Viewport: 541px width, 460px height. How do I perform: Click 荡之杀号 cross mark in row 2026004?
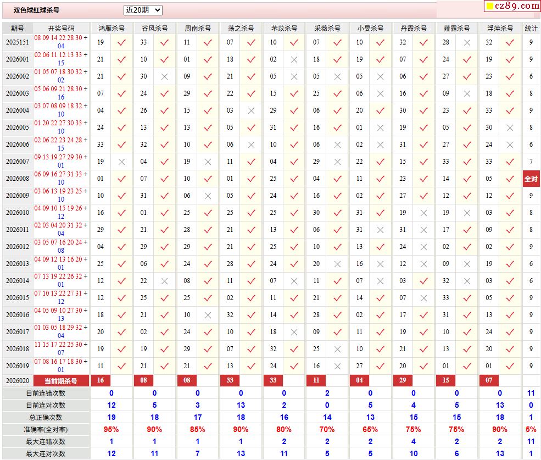point(251,110)
